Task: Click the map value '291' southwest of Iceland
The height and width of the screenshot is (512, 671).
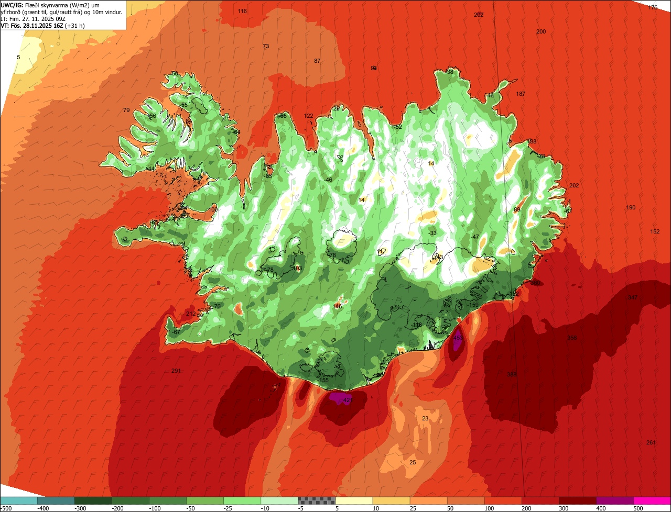Action: (x=176, y=371)
